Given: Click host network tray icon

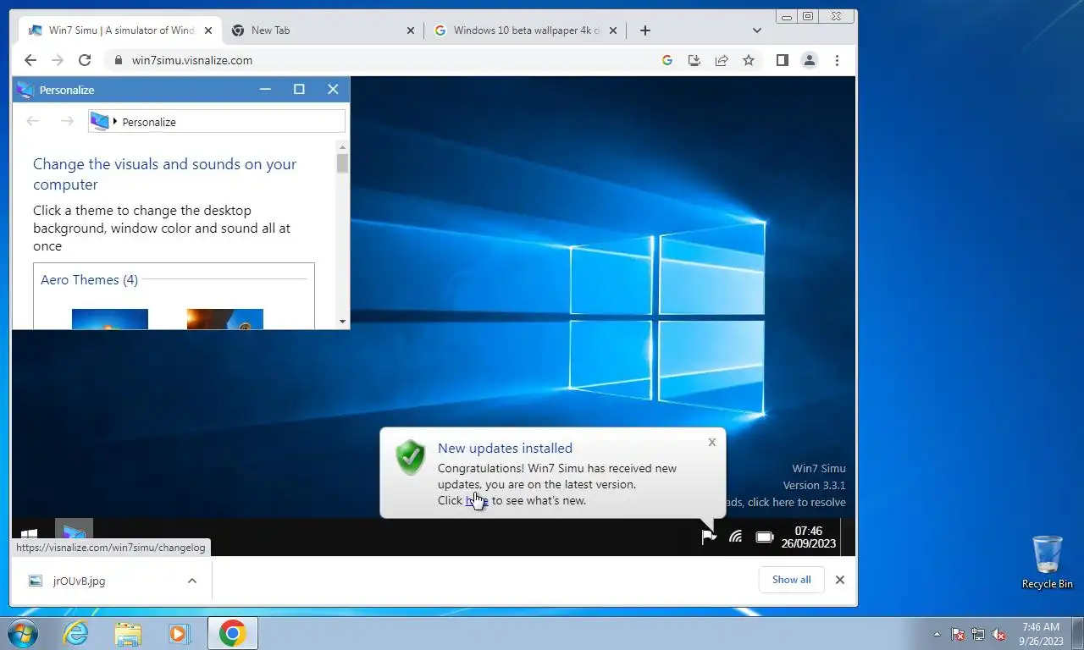Looking at the screenshot, I should [978, 634].
